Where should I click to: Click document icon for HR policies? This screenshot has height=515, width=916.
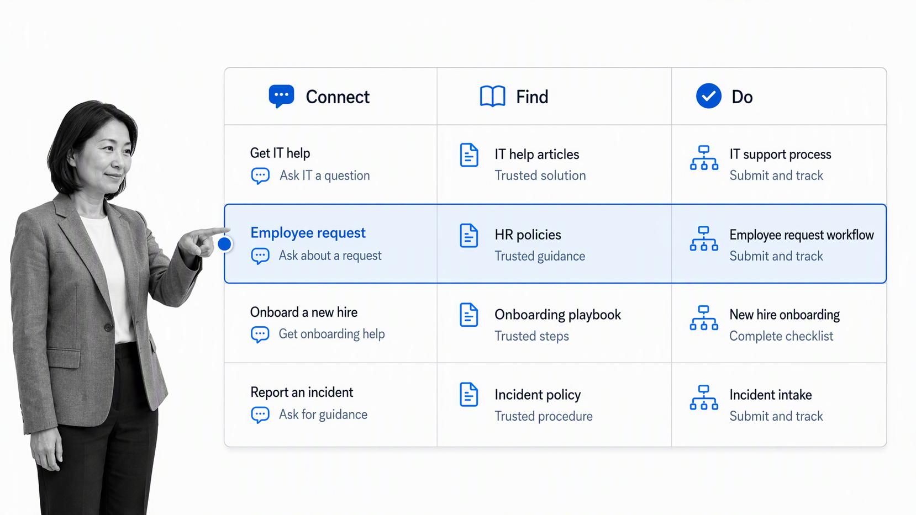tap(469, 236)
